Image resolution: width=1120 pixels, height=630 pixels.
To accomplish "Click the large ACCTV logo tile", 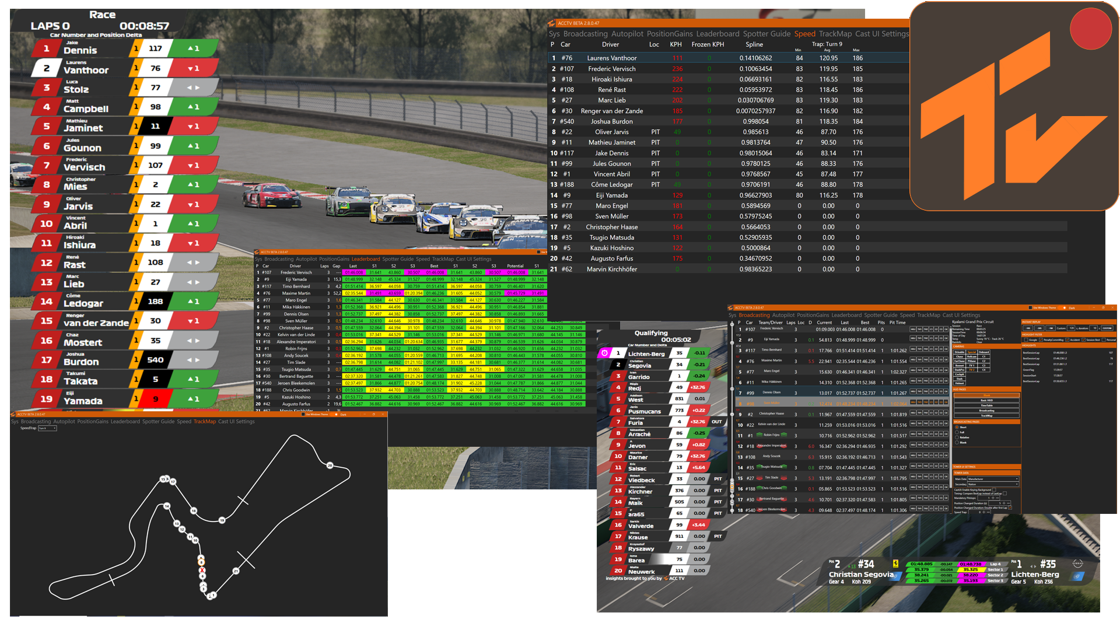I will click(x=1014, y=106).
